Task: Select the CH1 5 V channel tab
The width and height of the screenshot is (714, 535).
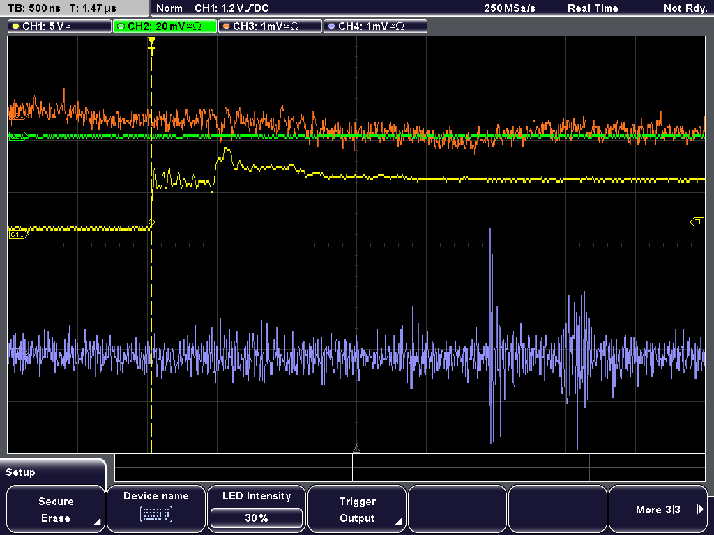Action: 60,26
